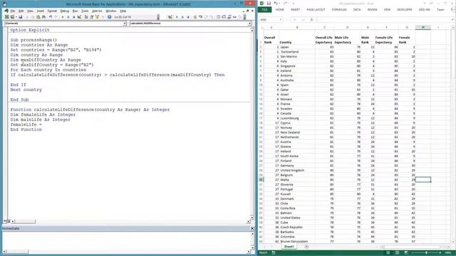This screenshot has height=256, width=456.
Task: Click Toggle Breakpoint hand icon in Debug toolbar
Action: (x=195, y=17)
